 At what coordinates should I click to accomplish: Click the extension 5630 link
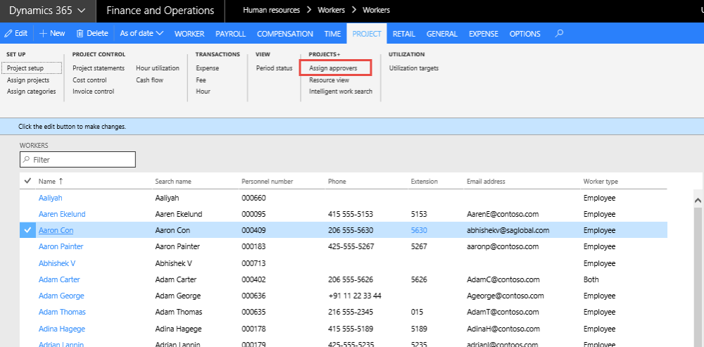419,230
